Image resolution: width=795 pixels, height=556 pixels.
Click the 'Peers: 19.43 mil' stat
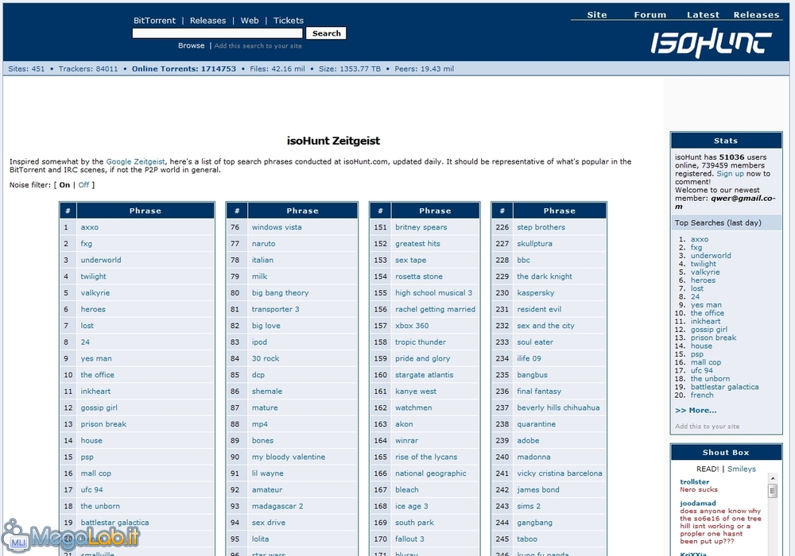pos(425,69)
